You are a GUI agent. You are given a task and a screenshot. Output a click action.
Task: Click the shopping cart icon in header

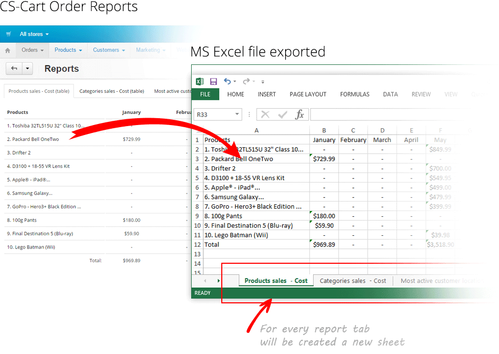point(8,34)
